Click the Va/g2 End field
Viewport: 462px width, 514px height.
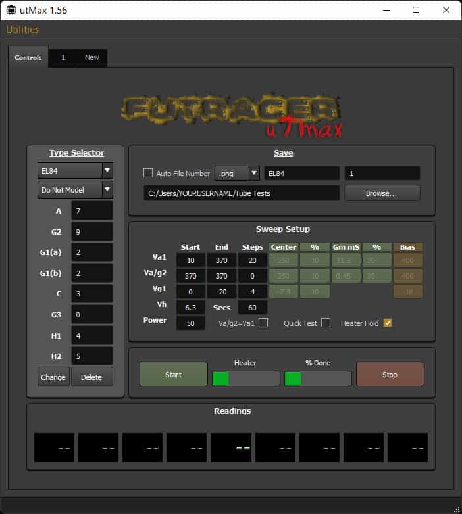(x=222, y=276)
